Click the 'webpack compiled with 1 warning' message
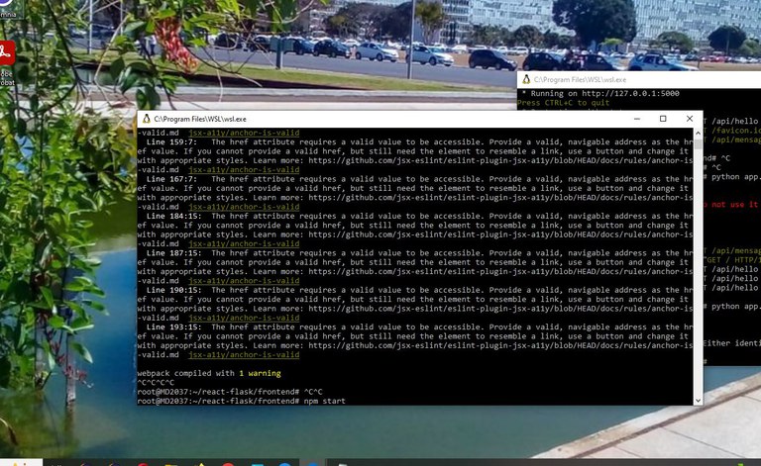 coord(208,373)
